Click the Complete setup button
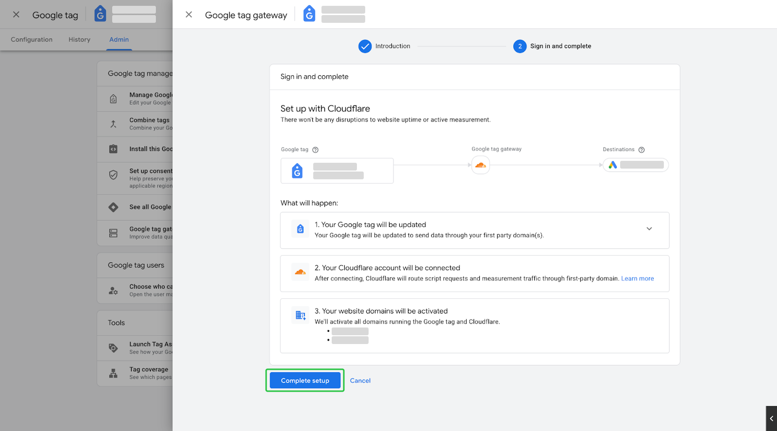Screen dimensions: 777x431 pyautogui.click(x=305, y=380)
